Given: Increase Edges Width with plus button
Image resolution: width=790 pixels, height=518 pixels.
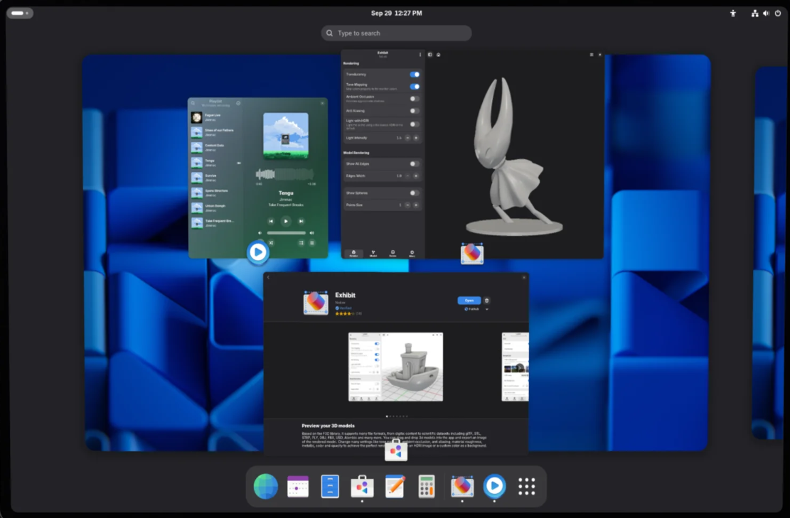Looking at the screenshot, I should tap(416, 176).
